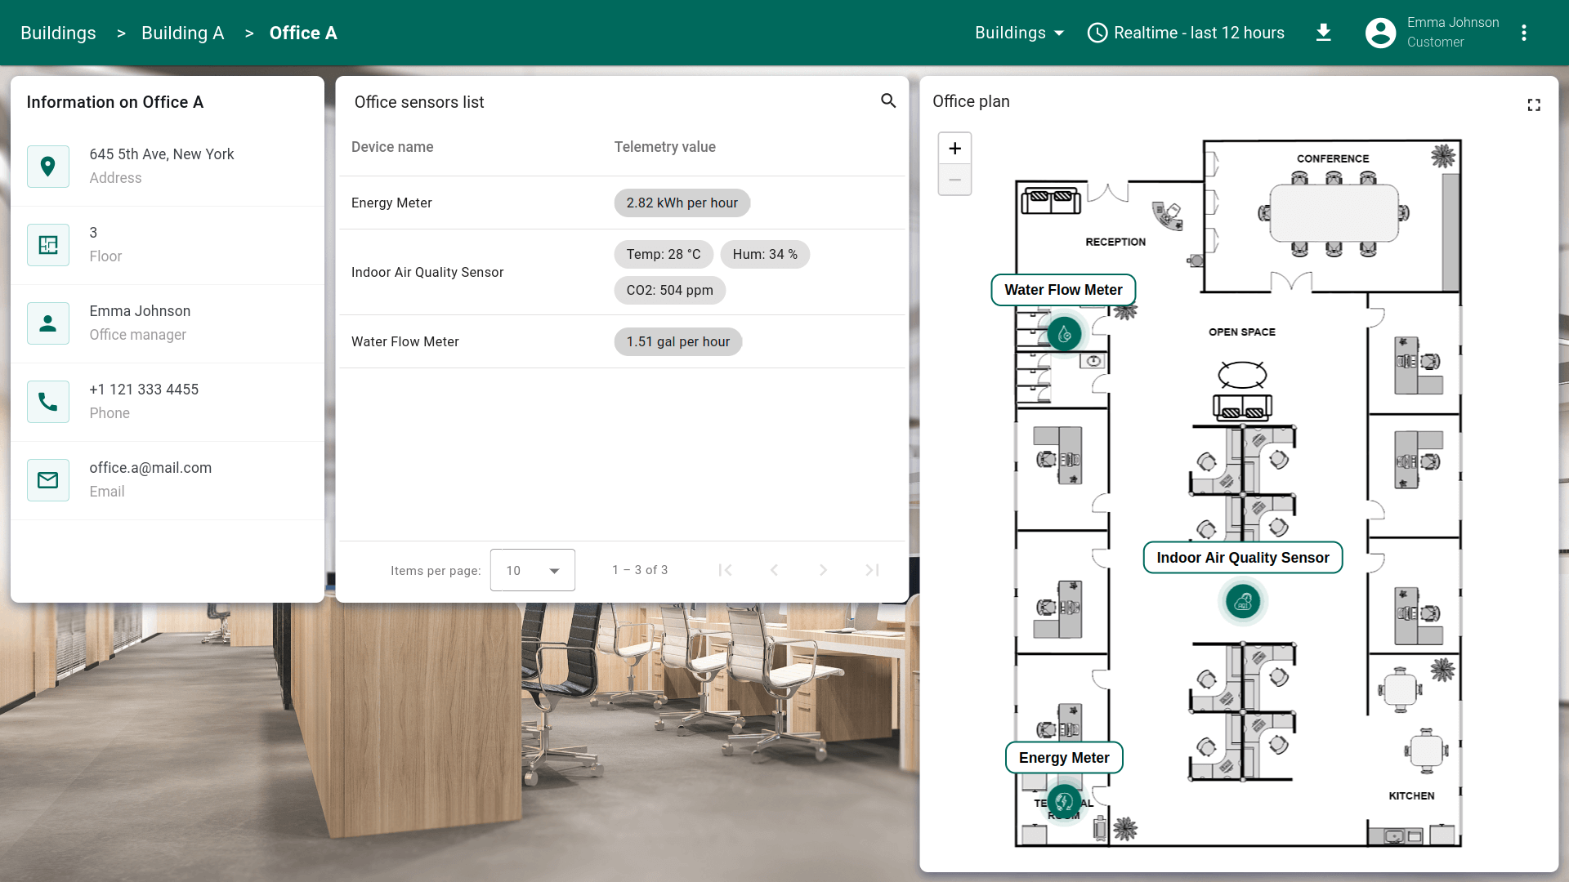The image size is (1569, 882).
Task: Expand Office plan to fullscreen
Action: point(1534,105)
